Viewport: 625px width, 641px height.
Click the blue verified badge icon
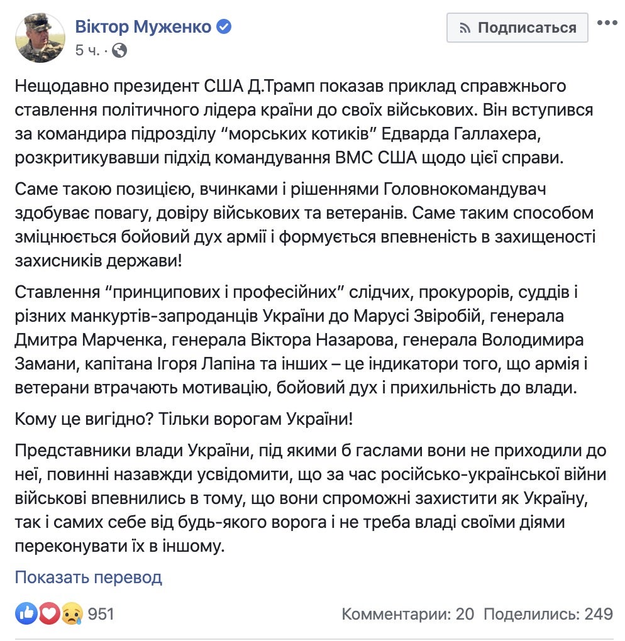pyautogui.click(x=224, y=27)
